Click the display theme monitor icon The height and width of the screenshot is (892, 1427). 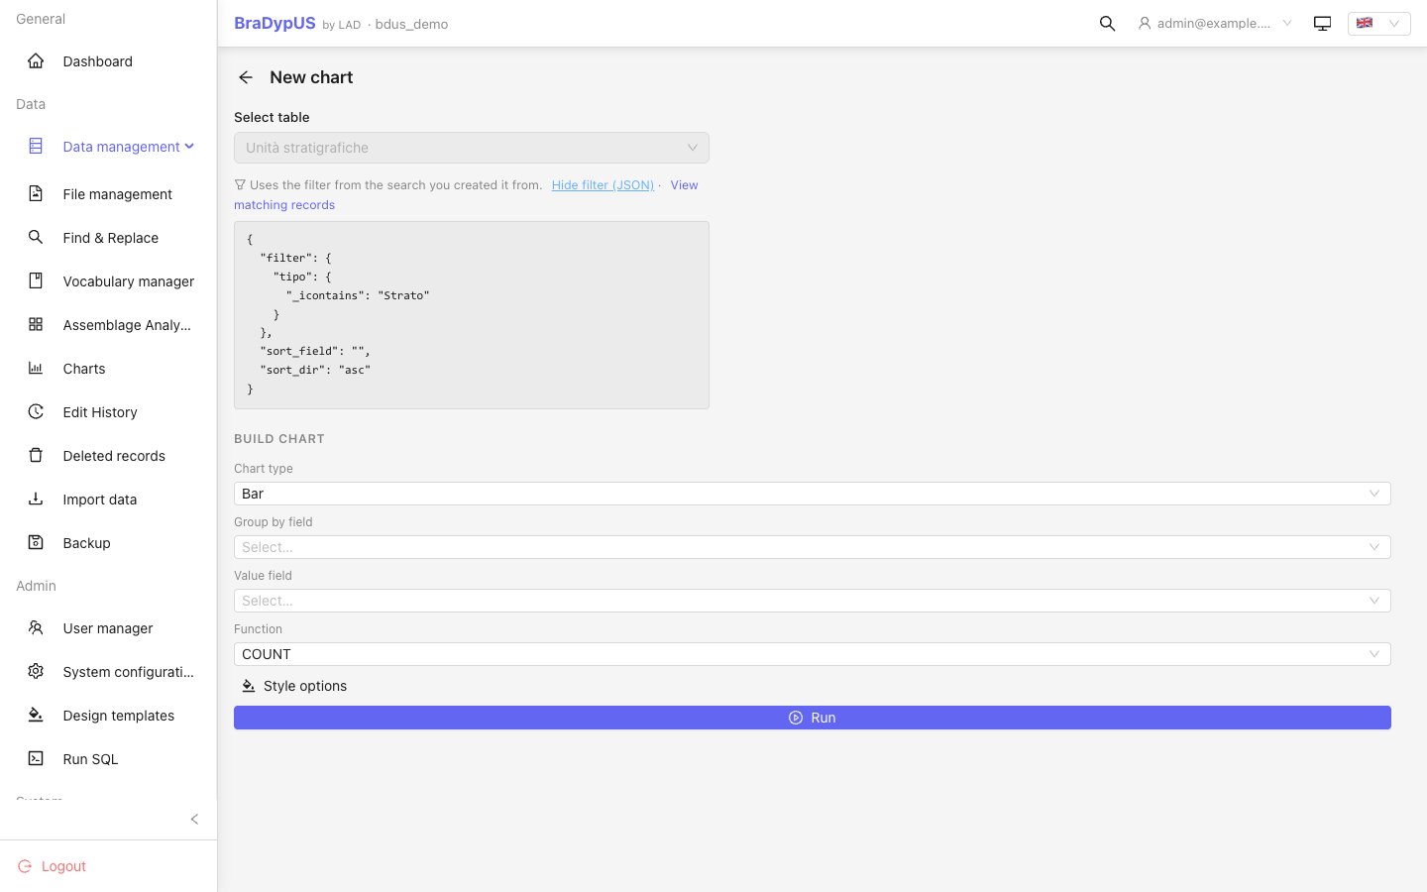pyautogui.click(x=1322, y=24)
